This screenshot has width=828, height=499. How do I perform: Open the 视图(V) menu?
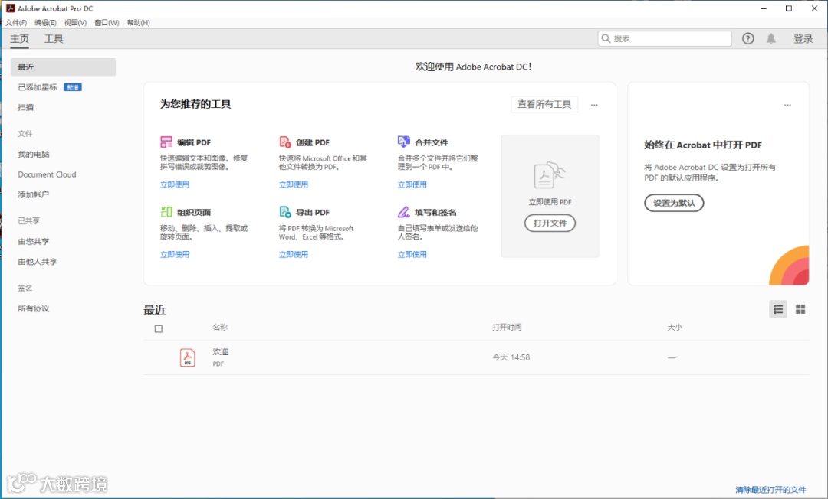[x=75, y=23]
